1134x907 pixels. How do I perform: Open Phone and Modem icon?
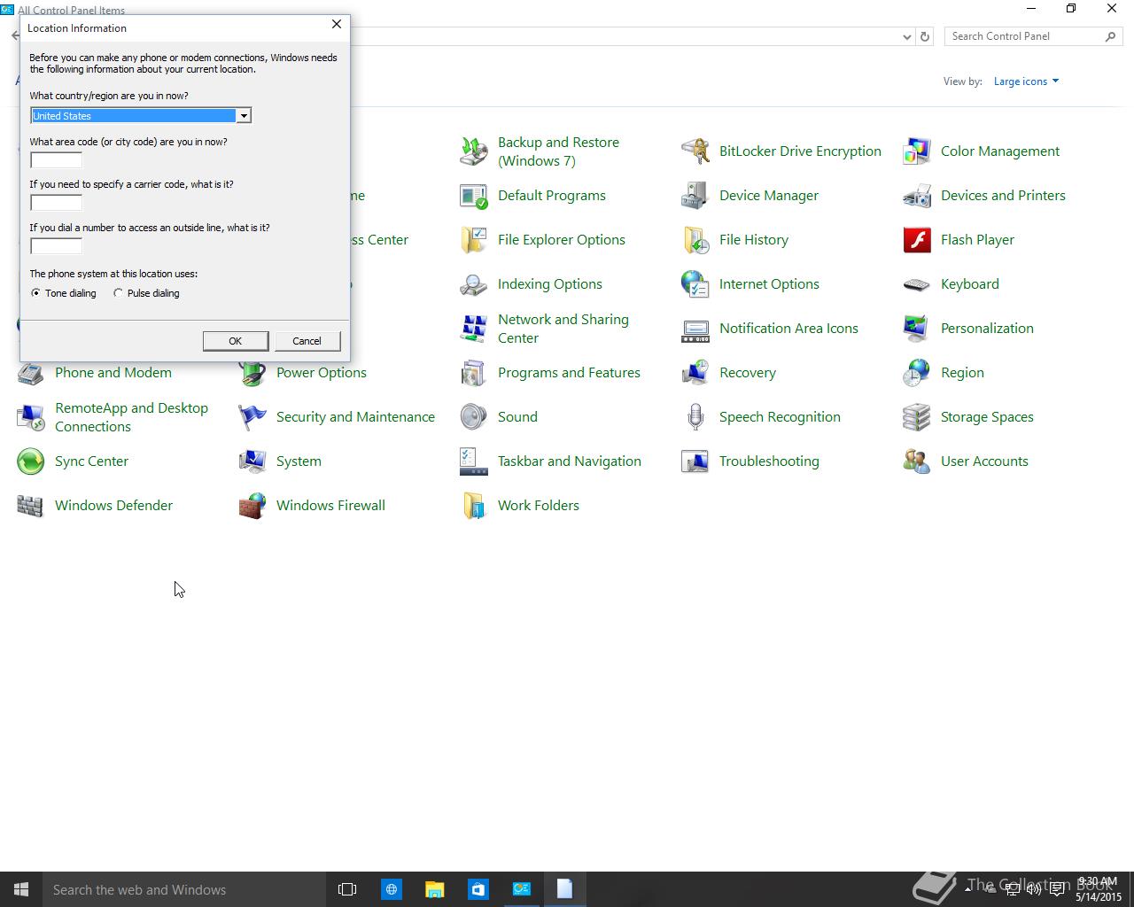tap(31, 373)
